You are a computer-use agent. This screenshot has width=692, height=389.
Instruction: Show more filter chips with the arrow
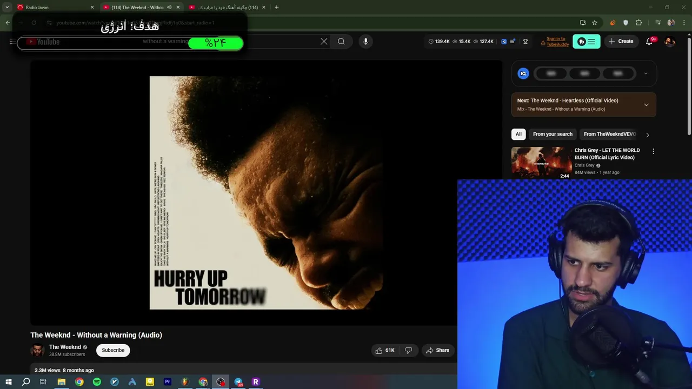[648, 135]
